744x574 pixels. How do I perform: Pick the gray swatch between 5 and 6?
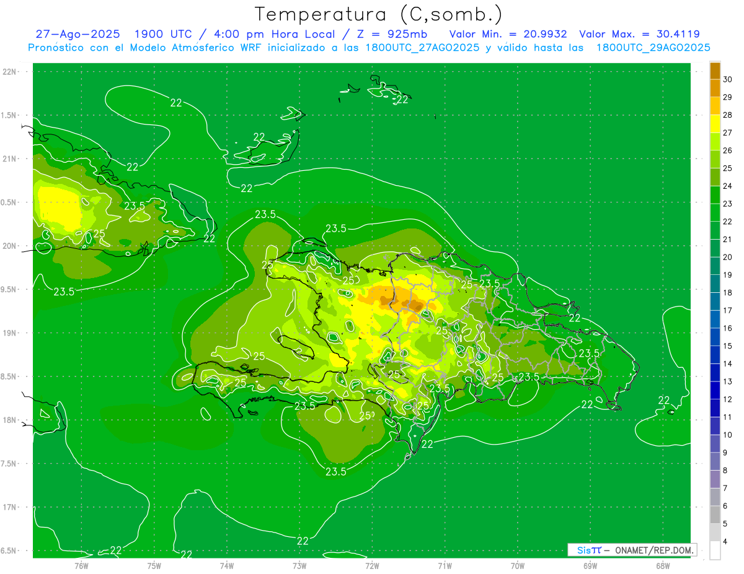(715, 515)
